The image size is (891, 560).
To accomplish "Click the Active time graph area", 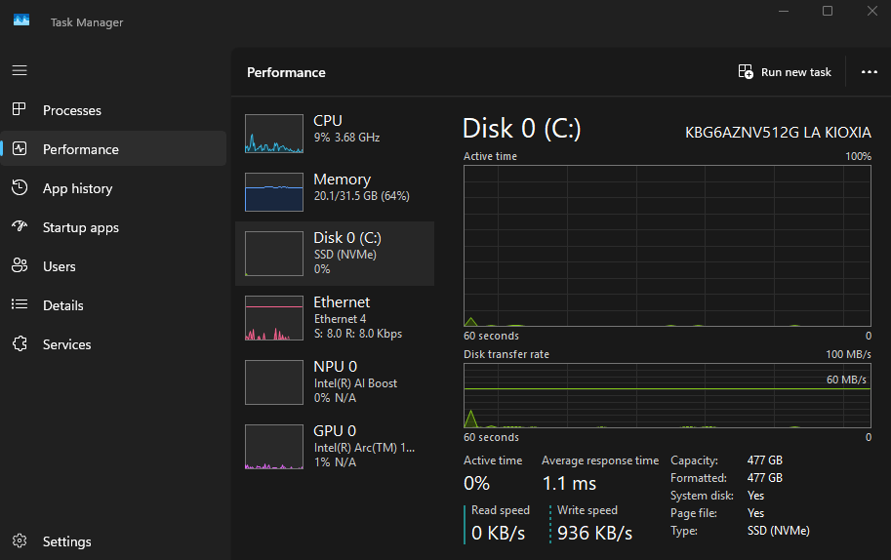I will [x=668, y=246].
